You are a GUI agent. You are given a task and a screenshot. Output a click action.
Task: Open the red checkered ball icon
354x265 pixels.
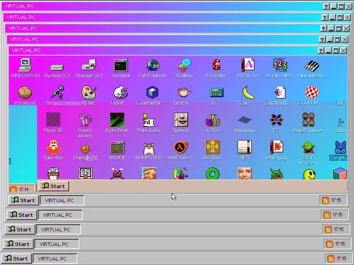[x=312, y=92]
